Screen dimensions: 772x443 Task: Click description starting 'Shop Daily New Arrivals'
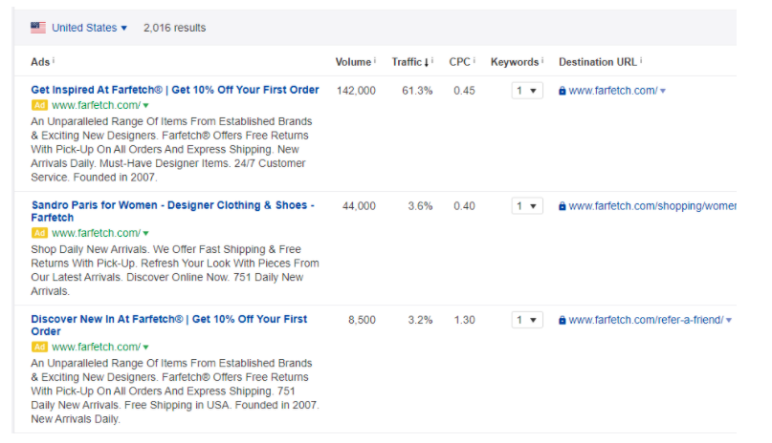pyautogui.click(x=175, y=270)
